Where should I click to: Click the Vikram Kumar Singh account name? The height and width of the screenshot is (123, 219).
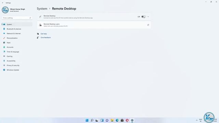17,9
